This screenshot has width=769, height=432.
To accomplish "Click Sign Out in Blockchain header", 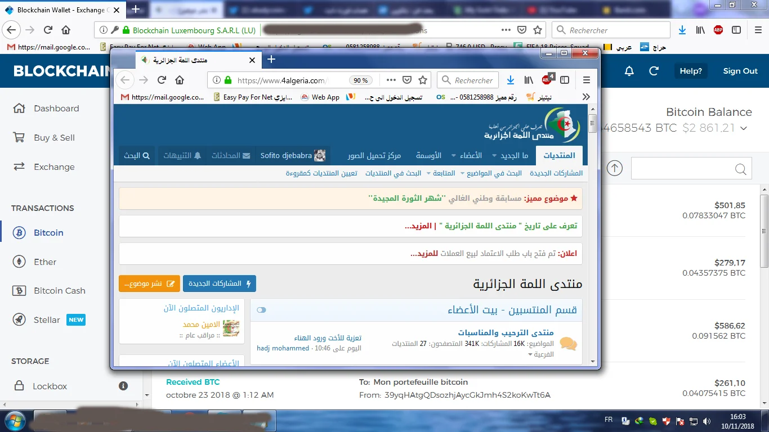I will 740,71.
